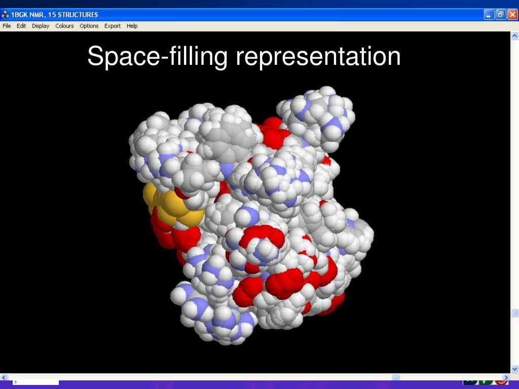Open the Edit menu
This screenshot has height=389, width=519.
click(21, 26)
